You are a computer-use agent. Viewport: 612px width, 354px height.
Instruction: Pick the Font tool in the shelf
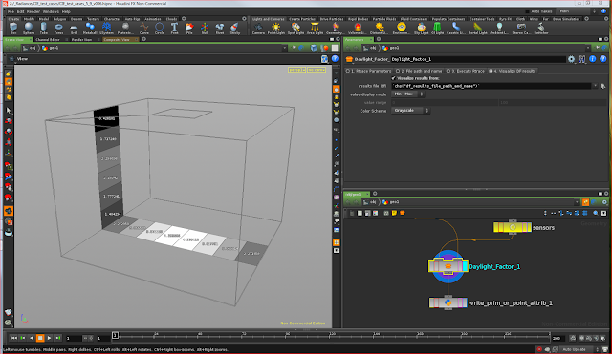(174, 28)
